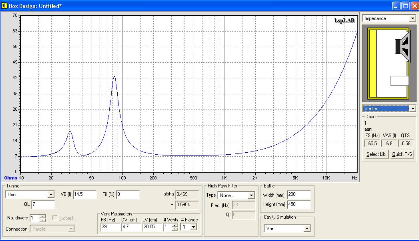Minimize the Box Design window
Image resolution: width=419 pixels, height=241 pixels.
click(396, 6)
